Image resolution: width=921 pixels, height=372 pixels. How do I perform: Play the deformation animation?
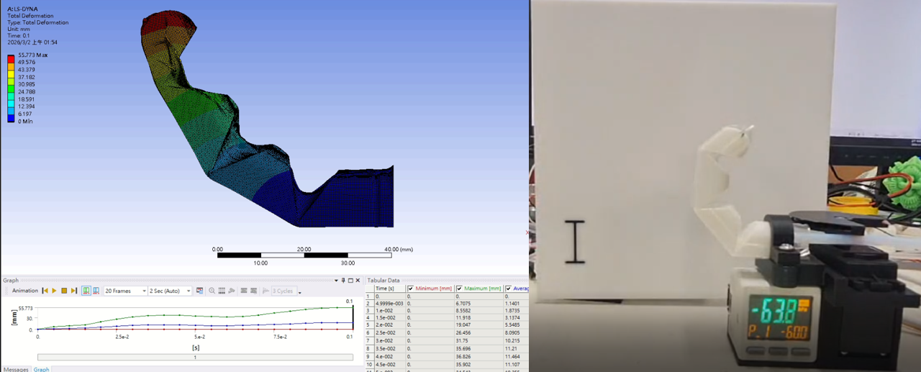(54, 291)
